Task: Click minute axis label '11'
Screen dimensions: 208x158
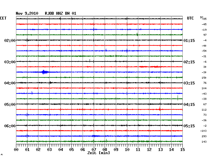Action: (138, 149)
